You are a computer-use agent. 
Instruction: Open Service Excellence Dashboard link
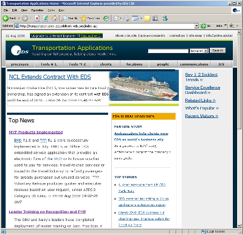click(202, 90)
